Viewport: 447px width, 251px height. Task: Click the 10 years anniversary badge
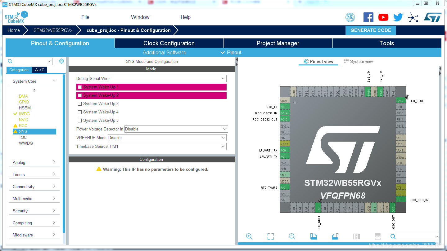pos(350,17)
